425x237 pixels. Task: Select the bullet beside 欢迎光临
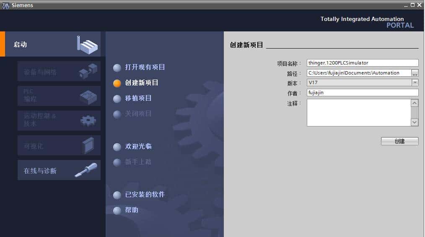click(x=117, y=147)
